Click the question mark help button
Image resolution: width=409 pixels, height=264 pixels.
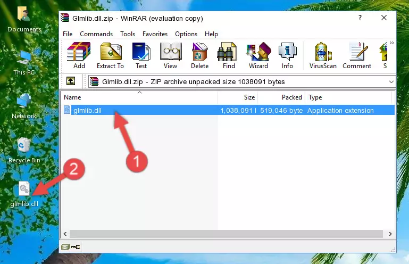(360, 18)
